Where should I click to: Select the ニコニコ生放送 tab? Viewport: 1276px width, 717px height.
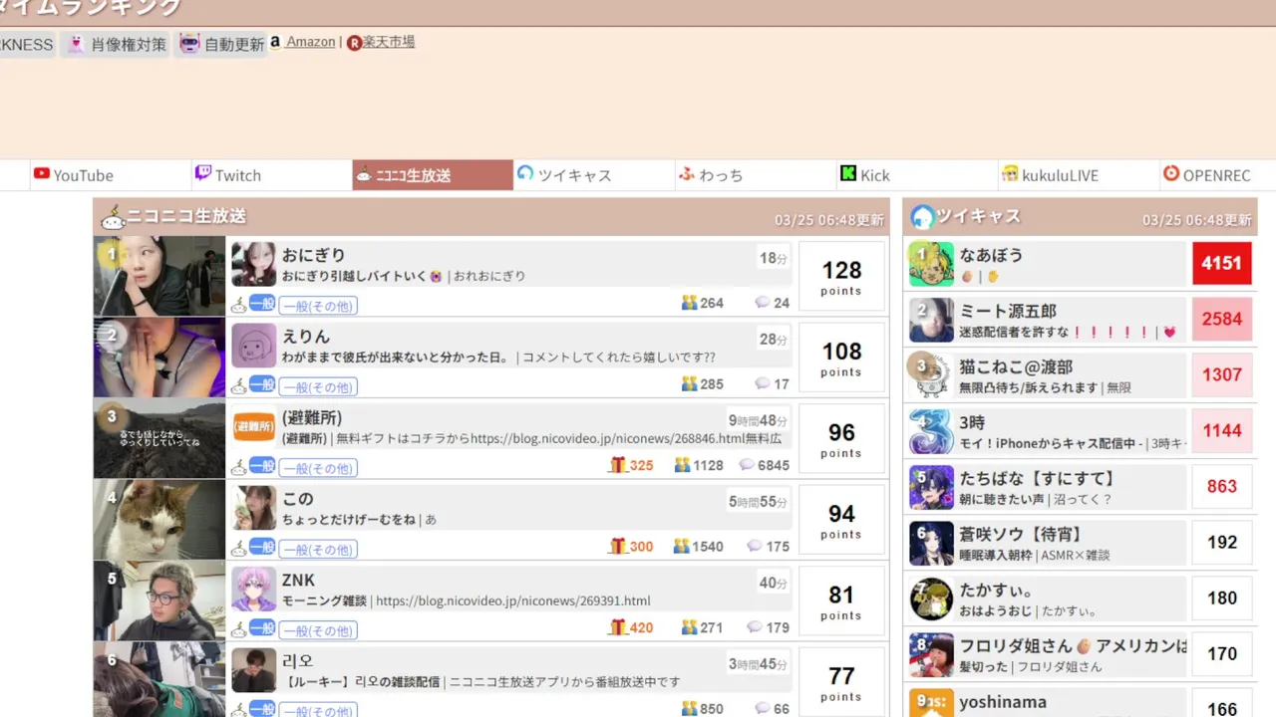click(433, 175)
